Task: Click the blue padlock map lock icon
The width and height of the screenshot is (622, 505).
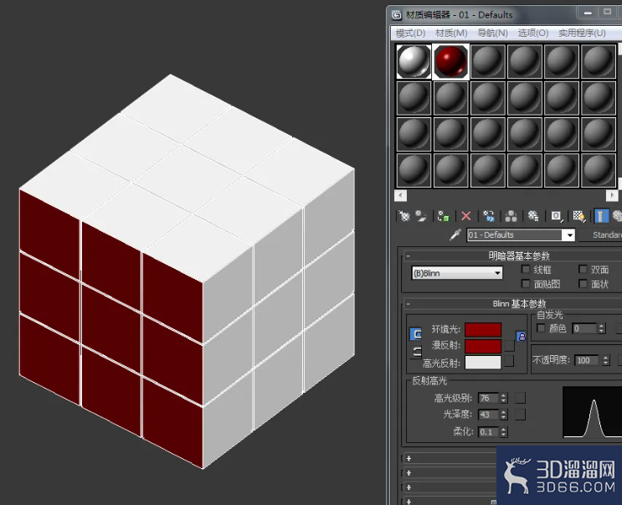Action: (x=522, y=337)
